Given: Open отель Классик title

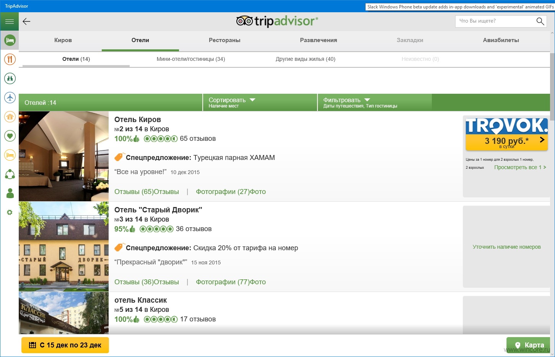Looking at the screenshot, I should [x=140, y=300].
